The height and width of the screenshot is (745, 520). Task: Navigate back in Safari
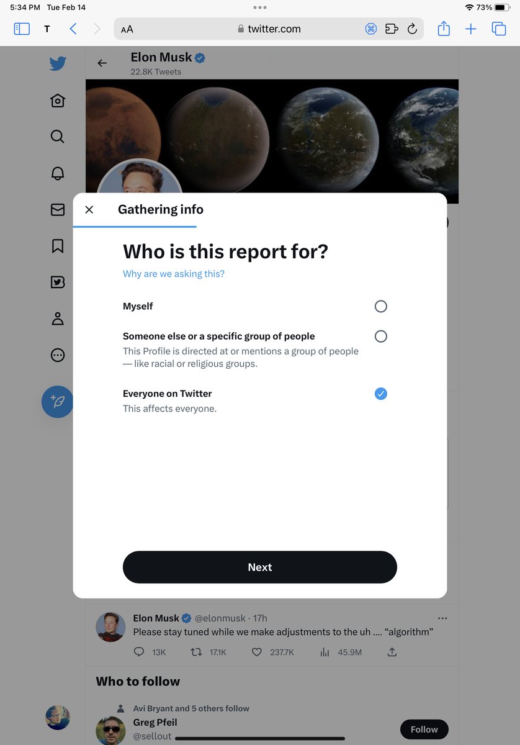[73, 29]
